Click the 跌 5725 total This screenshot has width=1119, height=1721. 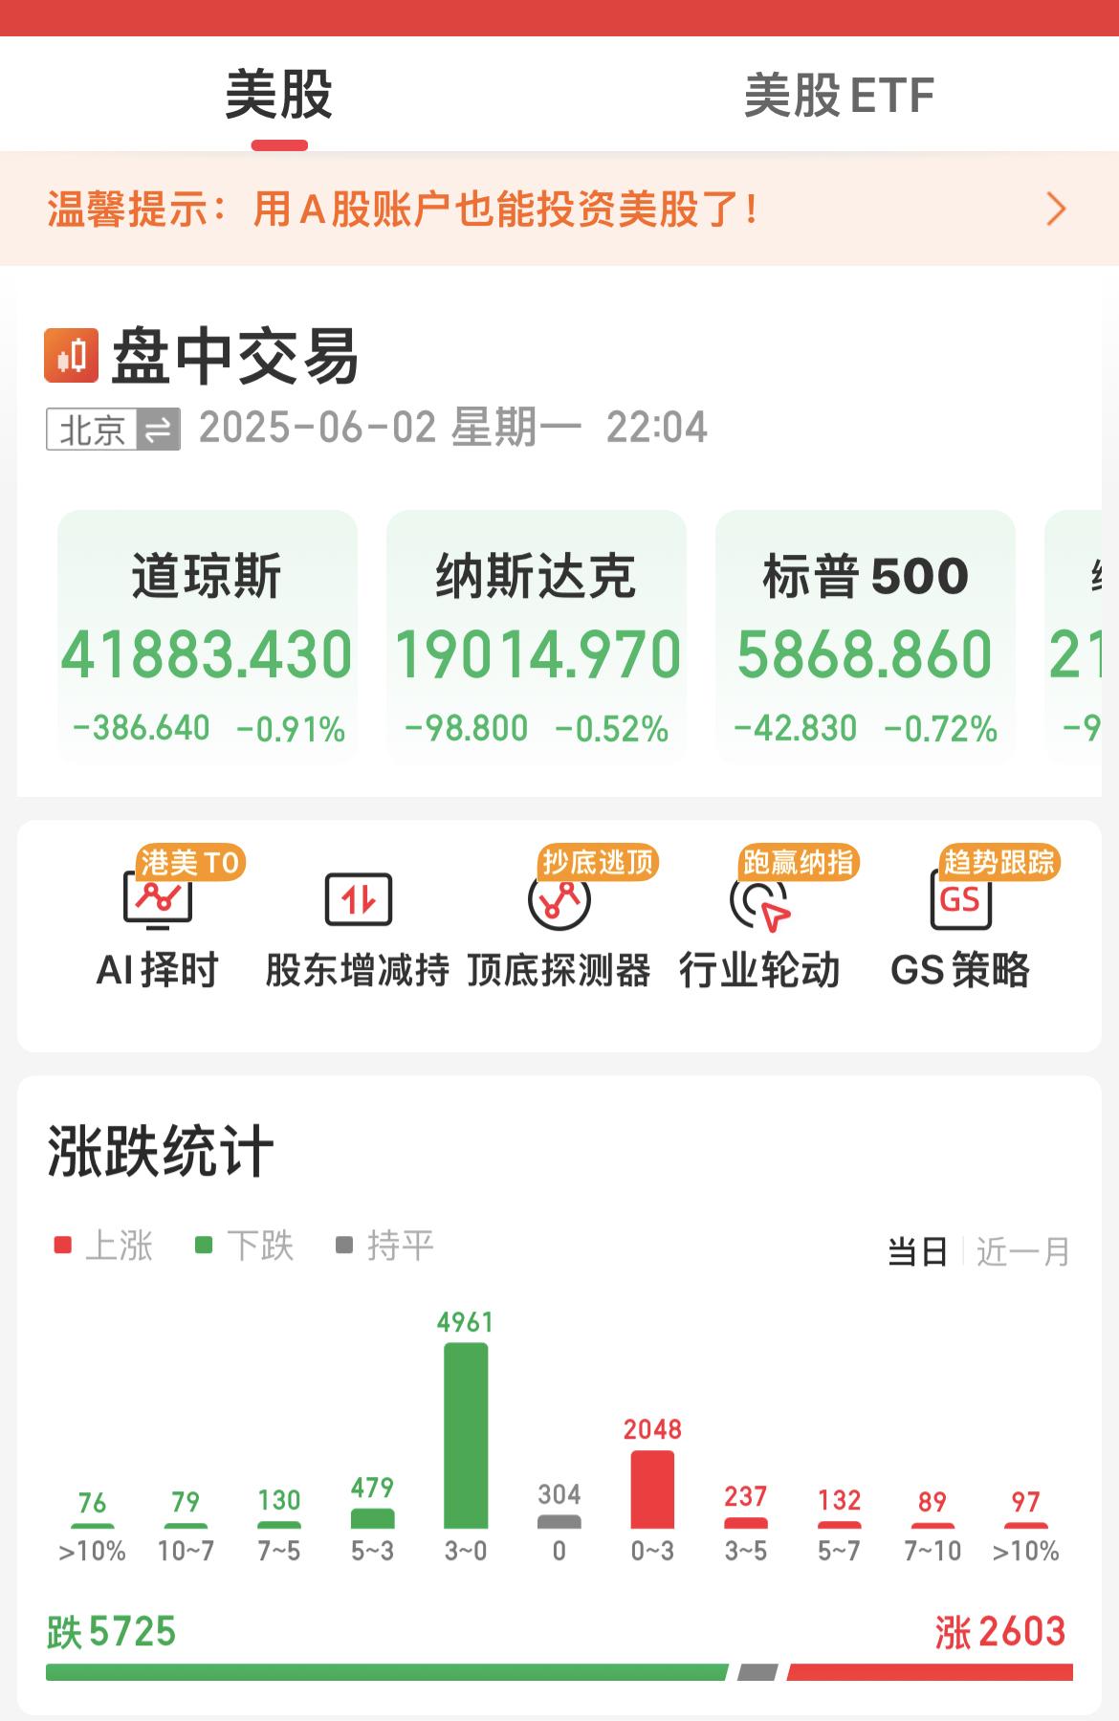[x=112, y=1632]
